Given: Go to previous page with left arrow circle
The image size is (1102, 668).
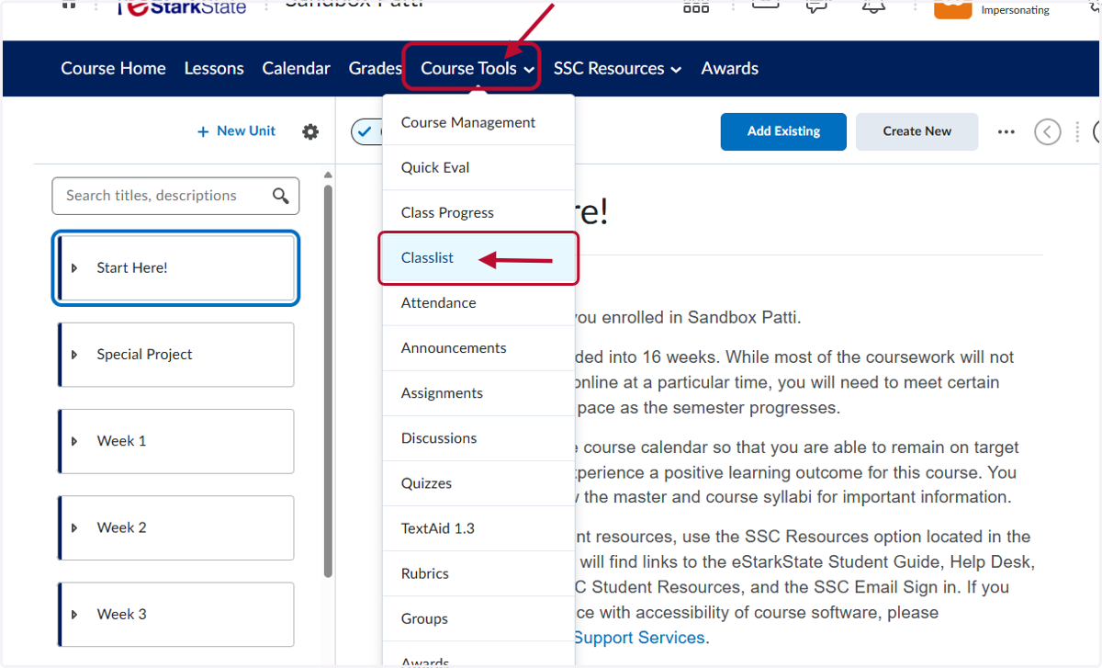Looking at the screenshot, I should coord(1048,131).
